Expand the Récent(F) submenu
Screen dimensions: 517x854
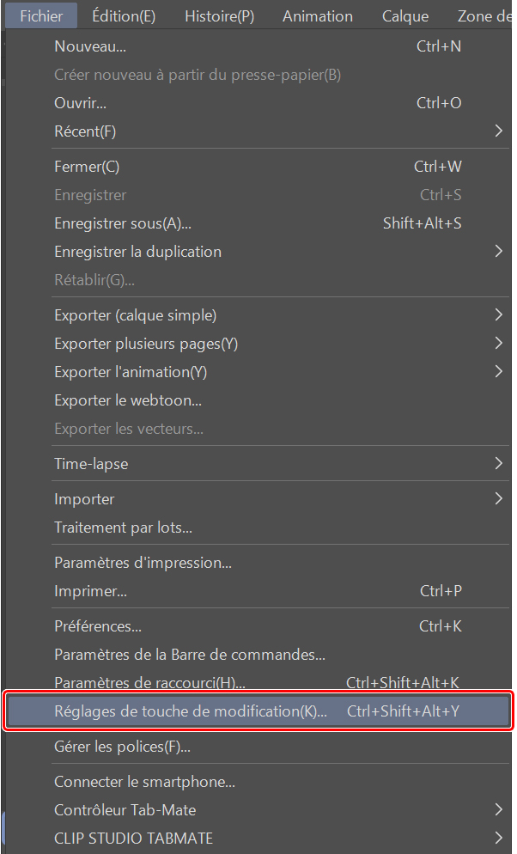point(85,131)
